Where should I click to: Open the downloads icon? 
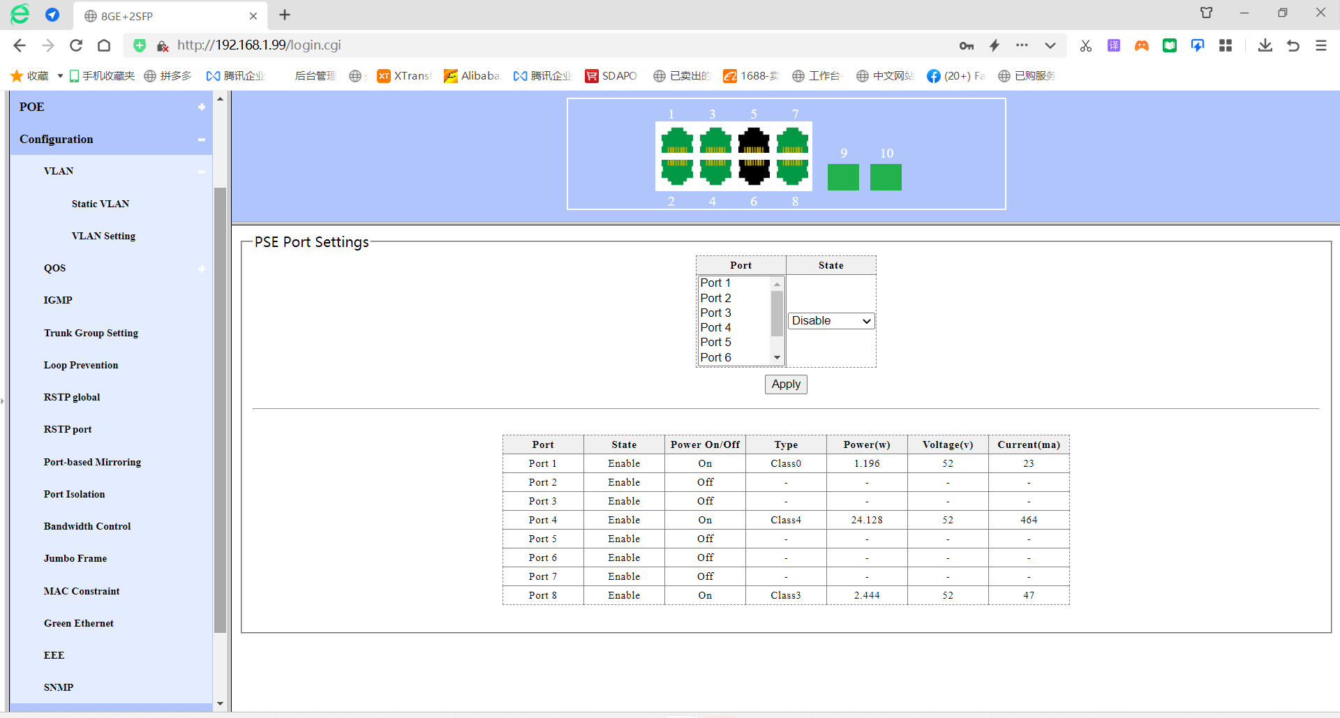tap(1265, 45)
